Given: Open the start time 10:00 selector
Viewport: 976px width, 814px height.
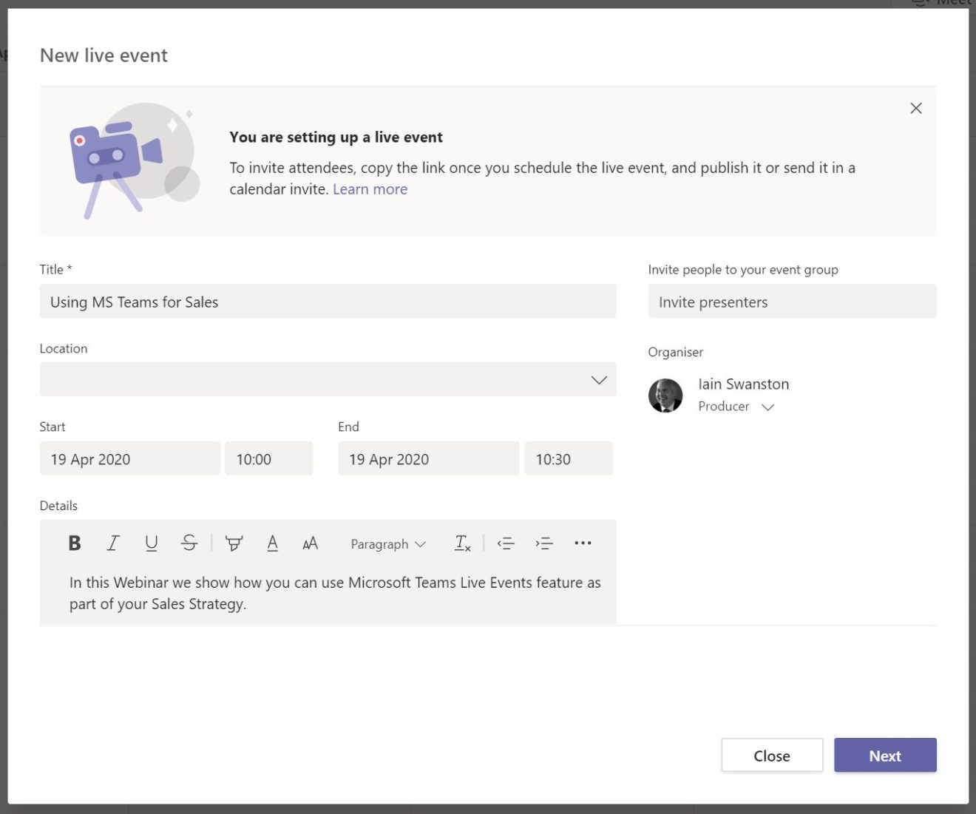Looking at the screenshot, I should (269, 458).
